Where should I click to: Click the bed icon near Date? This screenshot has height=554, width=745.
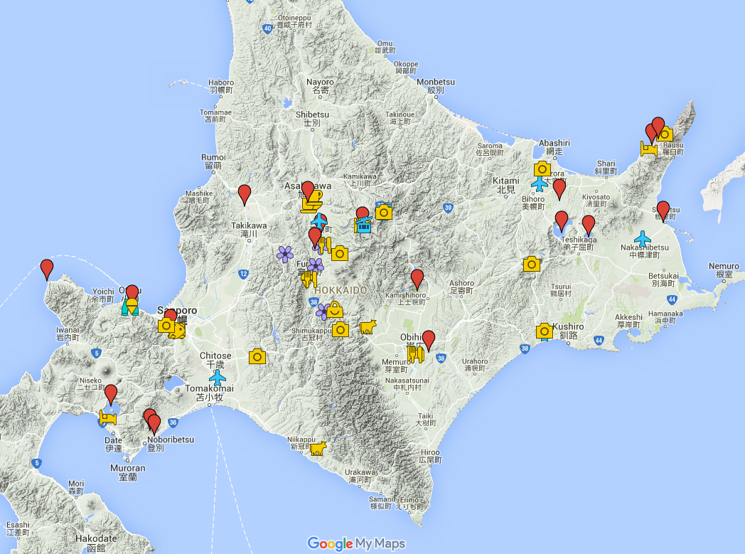coord(107,417)
